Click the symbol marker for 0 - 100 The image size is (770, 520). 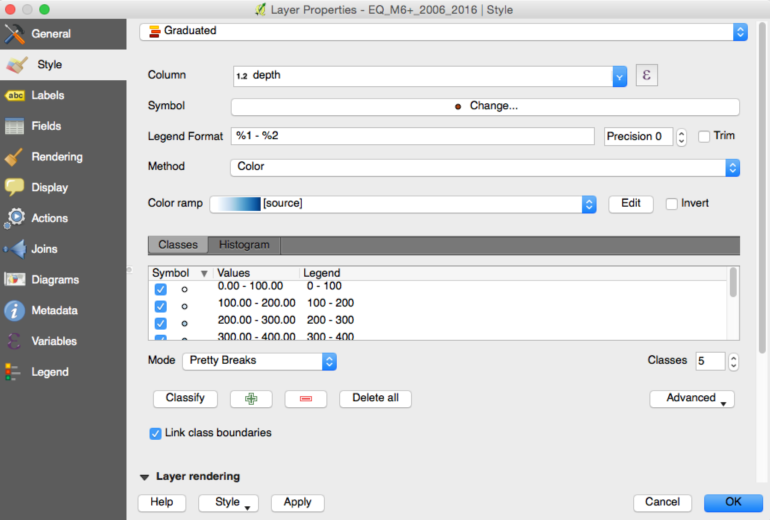185,289
